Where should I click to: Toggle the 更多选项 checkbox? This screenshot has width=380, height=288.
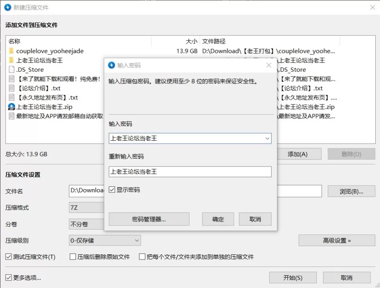(x=9, y=278)
